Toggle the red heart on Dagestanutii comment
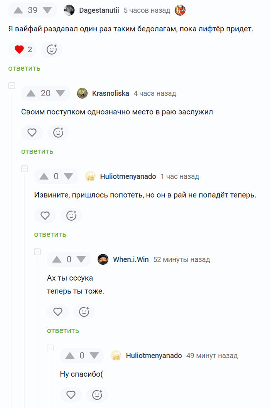The height and width of the screenshot is (408, 270). [19, 49]
